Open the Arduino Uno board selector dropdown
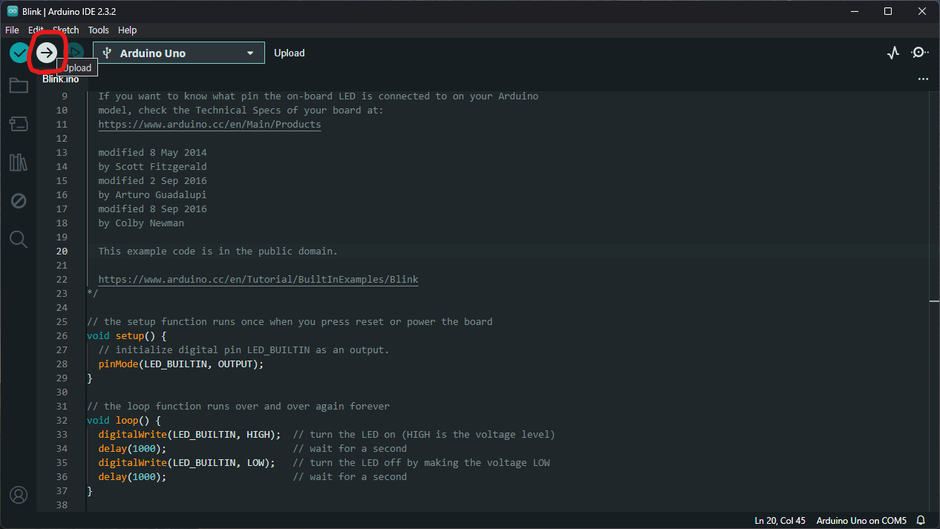 click(179, 53)
